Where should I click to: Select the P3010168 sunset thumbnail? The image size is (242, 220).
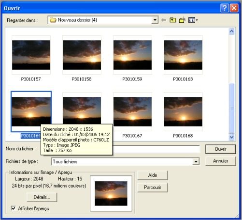[x=183, y=111]
